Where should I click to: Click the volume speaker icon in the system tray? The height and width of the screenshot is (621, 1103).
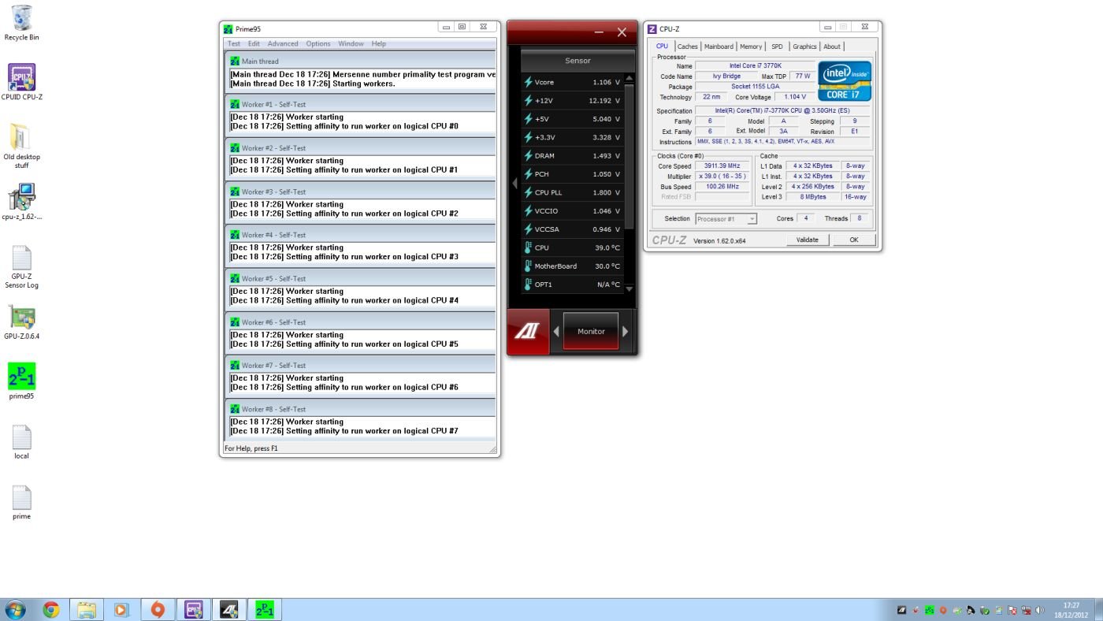(1039, 610)
